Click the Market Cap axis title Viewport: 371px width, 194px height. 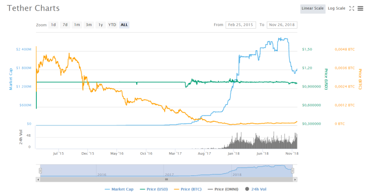(x=11, y=79)
